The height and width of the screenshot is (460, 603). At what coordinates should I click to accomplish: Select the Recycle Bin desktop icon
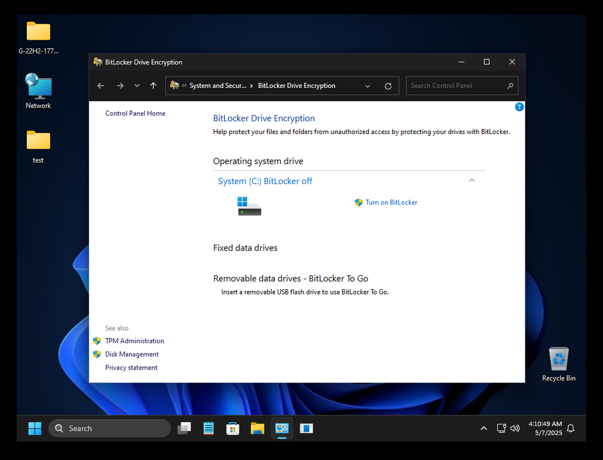point(559,364)
